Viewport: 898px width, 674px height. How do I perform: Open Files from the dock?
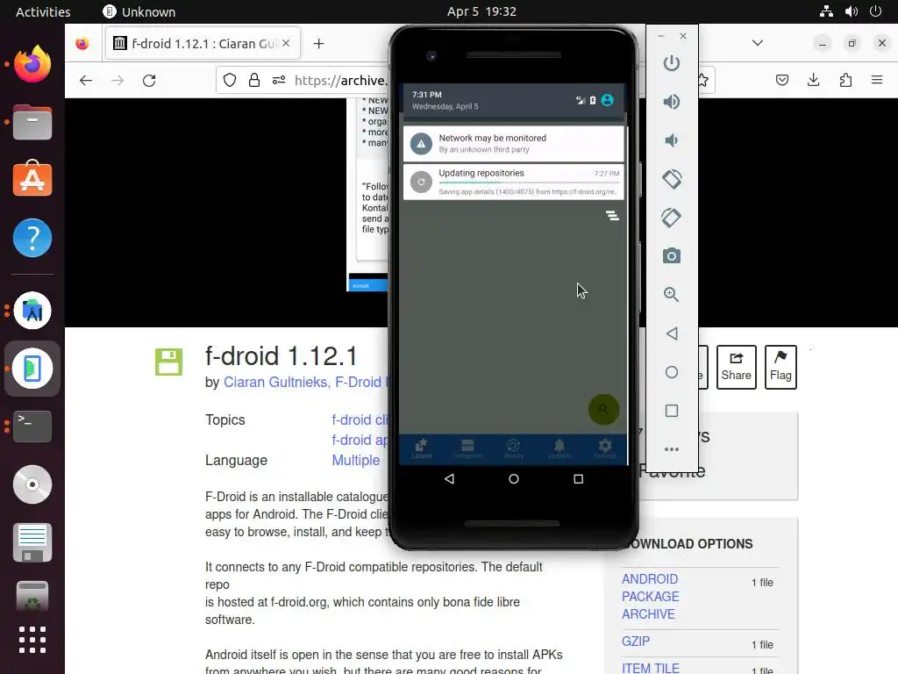point(32,122)
